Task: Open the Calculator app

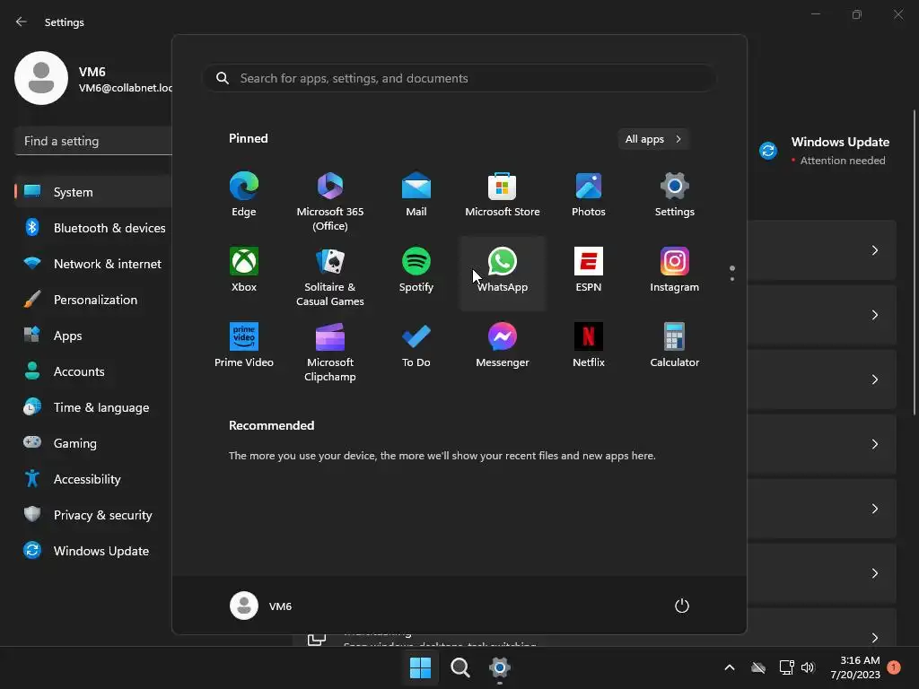Action: tap(675, 347)
